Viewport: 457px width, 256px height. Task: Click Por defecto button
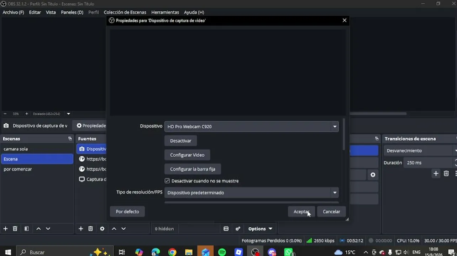click(127, 212)
